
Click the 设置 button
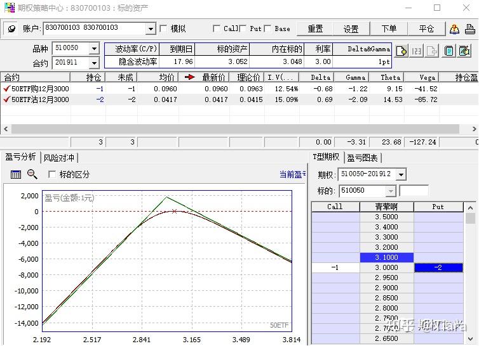pyautogui.click(x=351, y=29)
